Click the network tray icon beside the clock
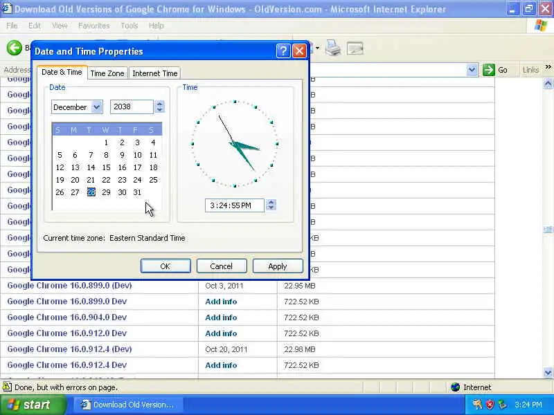Image resolution: width=554 pixels, height=415 pixels. [502, 405]
